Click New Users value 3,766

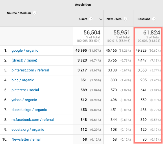point(112,60)
